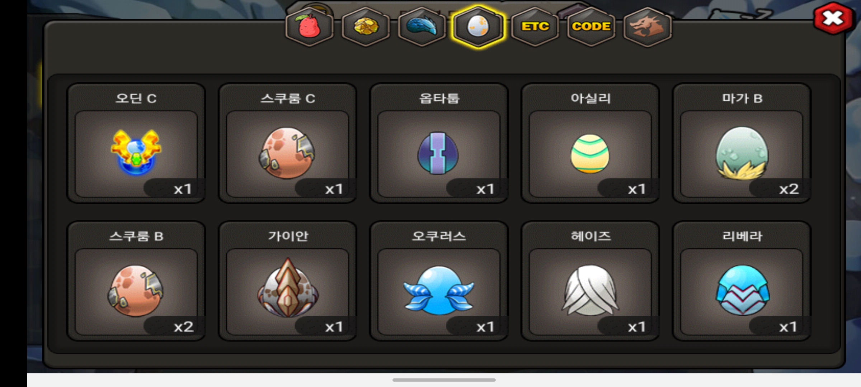Pick the 리베라 cyan zigzag egg
Image resolution: width=861 pixels, height=387 pixels.
(x=742, y=281)
